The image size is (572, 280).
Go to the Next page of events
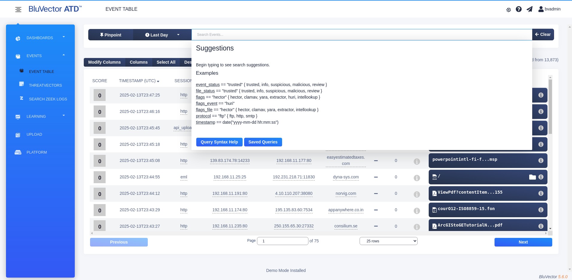point(523,242)
